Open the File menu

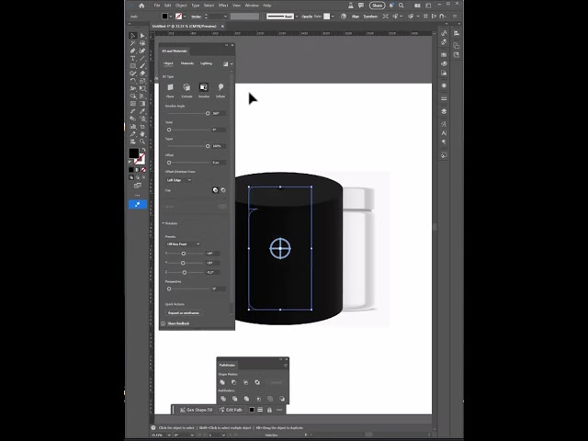(x=157, y=6)
